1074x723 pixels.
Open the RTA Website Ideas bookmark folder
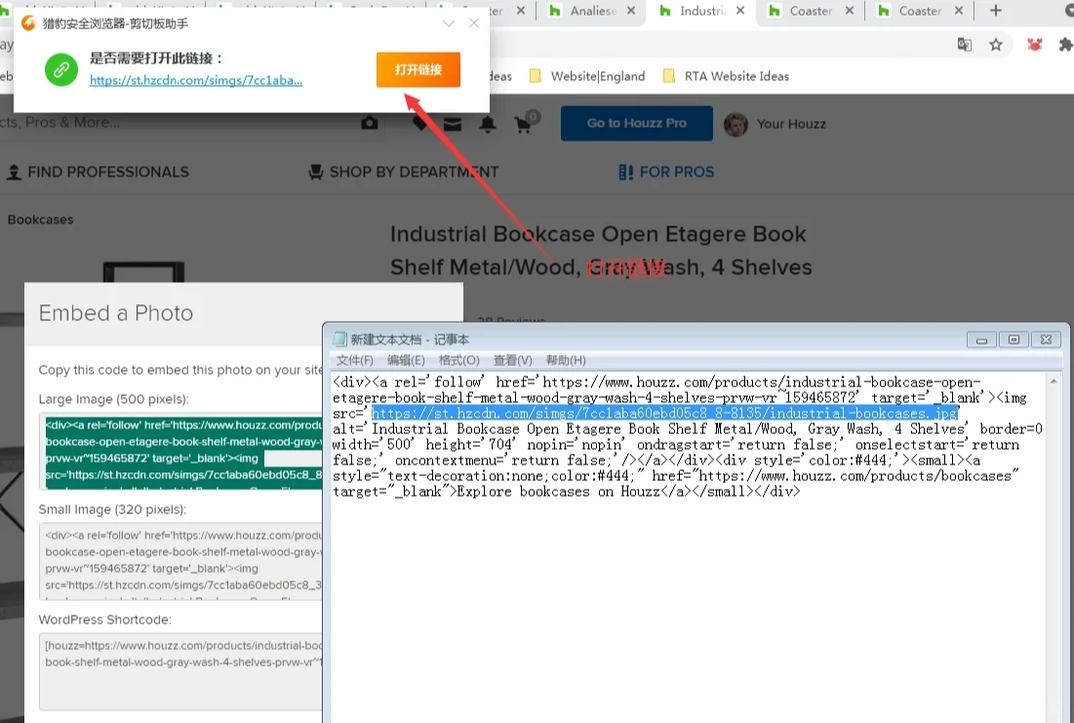[x=726, y=76]
